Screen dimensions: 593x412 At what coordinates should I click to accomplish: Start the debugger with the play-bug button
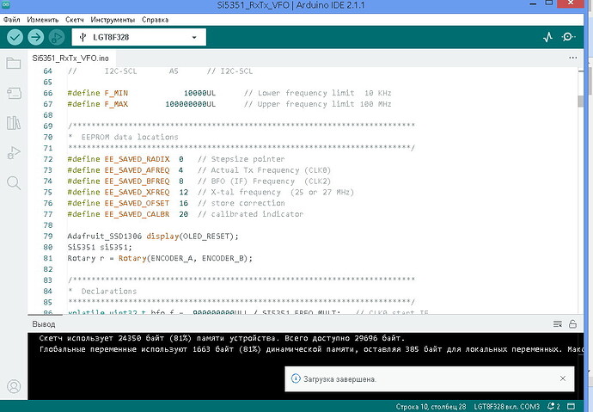click(57, 37)
